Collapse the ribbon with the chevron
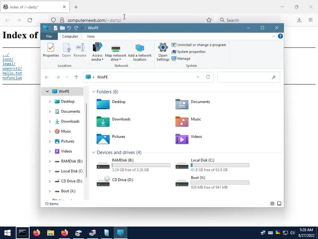318x239 pixels. (273, 36)
